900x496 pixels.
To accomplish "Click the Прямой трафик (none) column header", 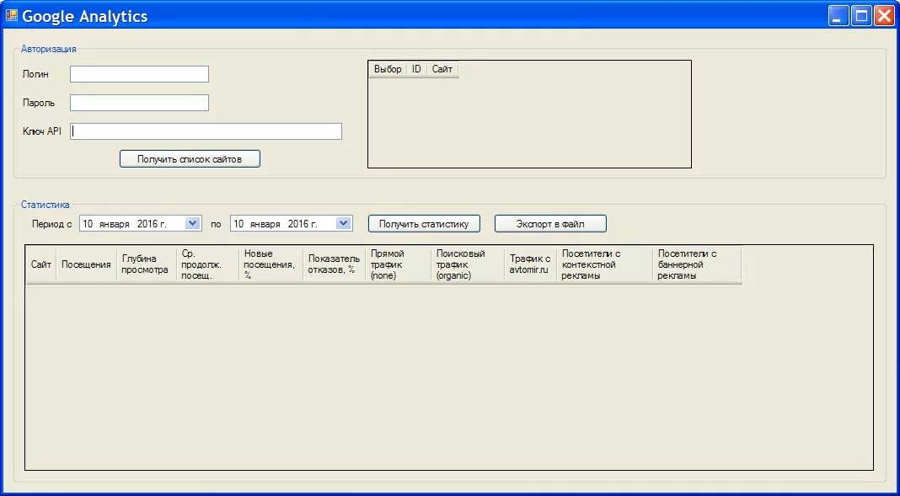I will pyautogui.click(x=399, y=264).
